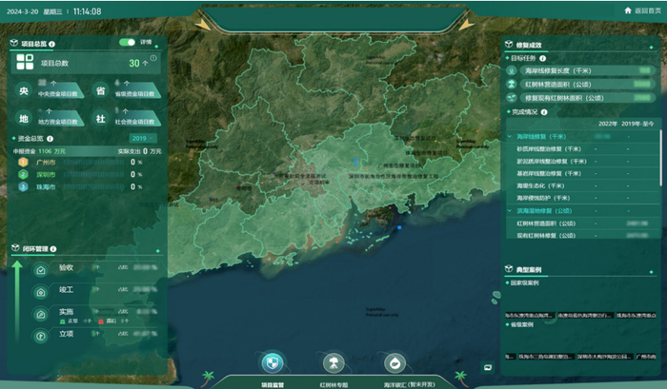Click the 地 local funding project icon
This screenshot has height=389, width=667.
coord(24,119)
